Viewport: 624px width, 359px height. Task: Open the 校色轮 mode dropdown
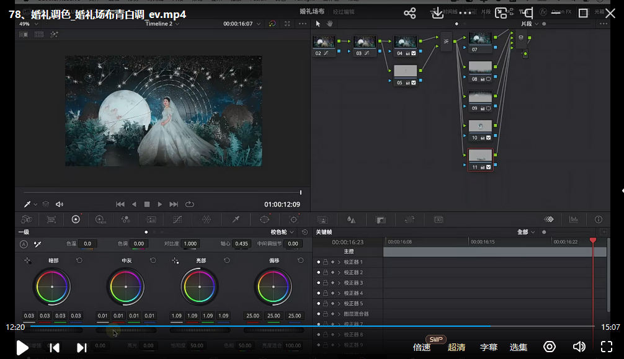(283, 232)
